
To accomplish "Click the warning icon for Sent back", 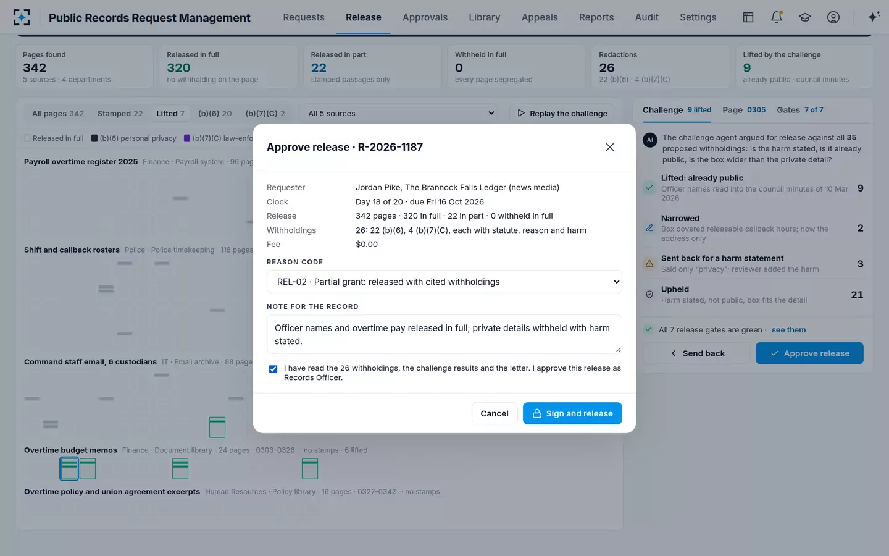I will tap(649, 264).
